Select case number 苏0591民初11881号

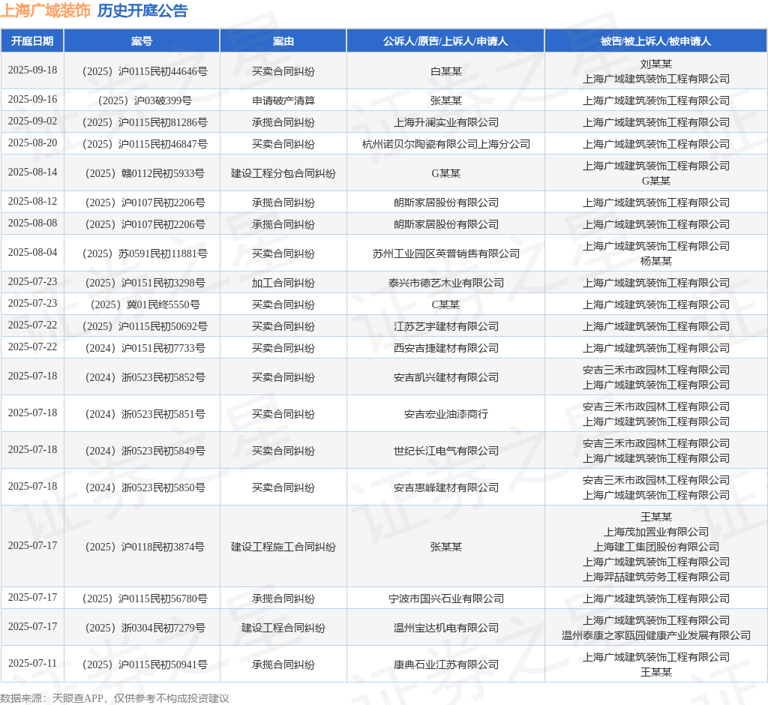[x=145, y=253]
